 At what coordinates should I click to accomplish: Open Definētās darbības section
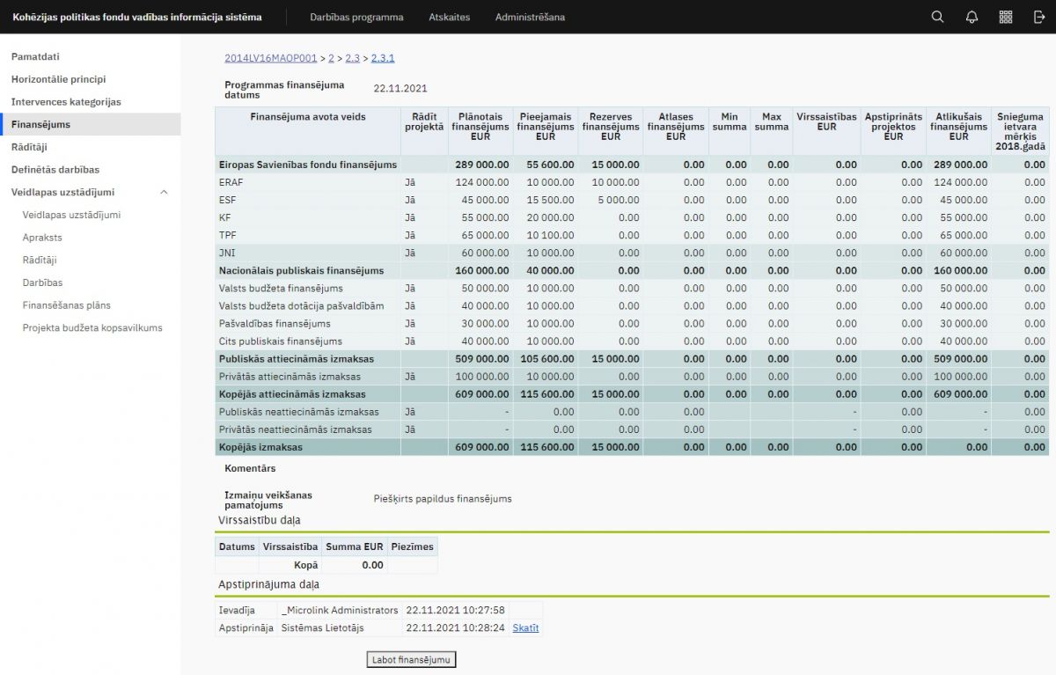(x=55, y=170)
